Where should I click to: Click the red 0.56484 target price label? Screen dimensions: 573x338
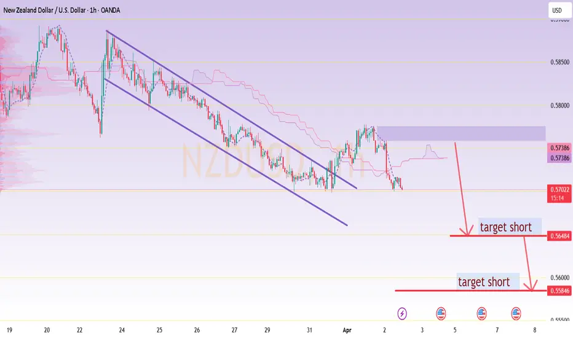coord(559,236)
